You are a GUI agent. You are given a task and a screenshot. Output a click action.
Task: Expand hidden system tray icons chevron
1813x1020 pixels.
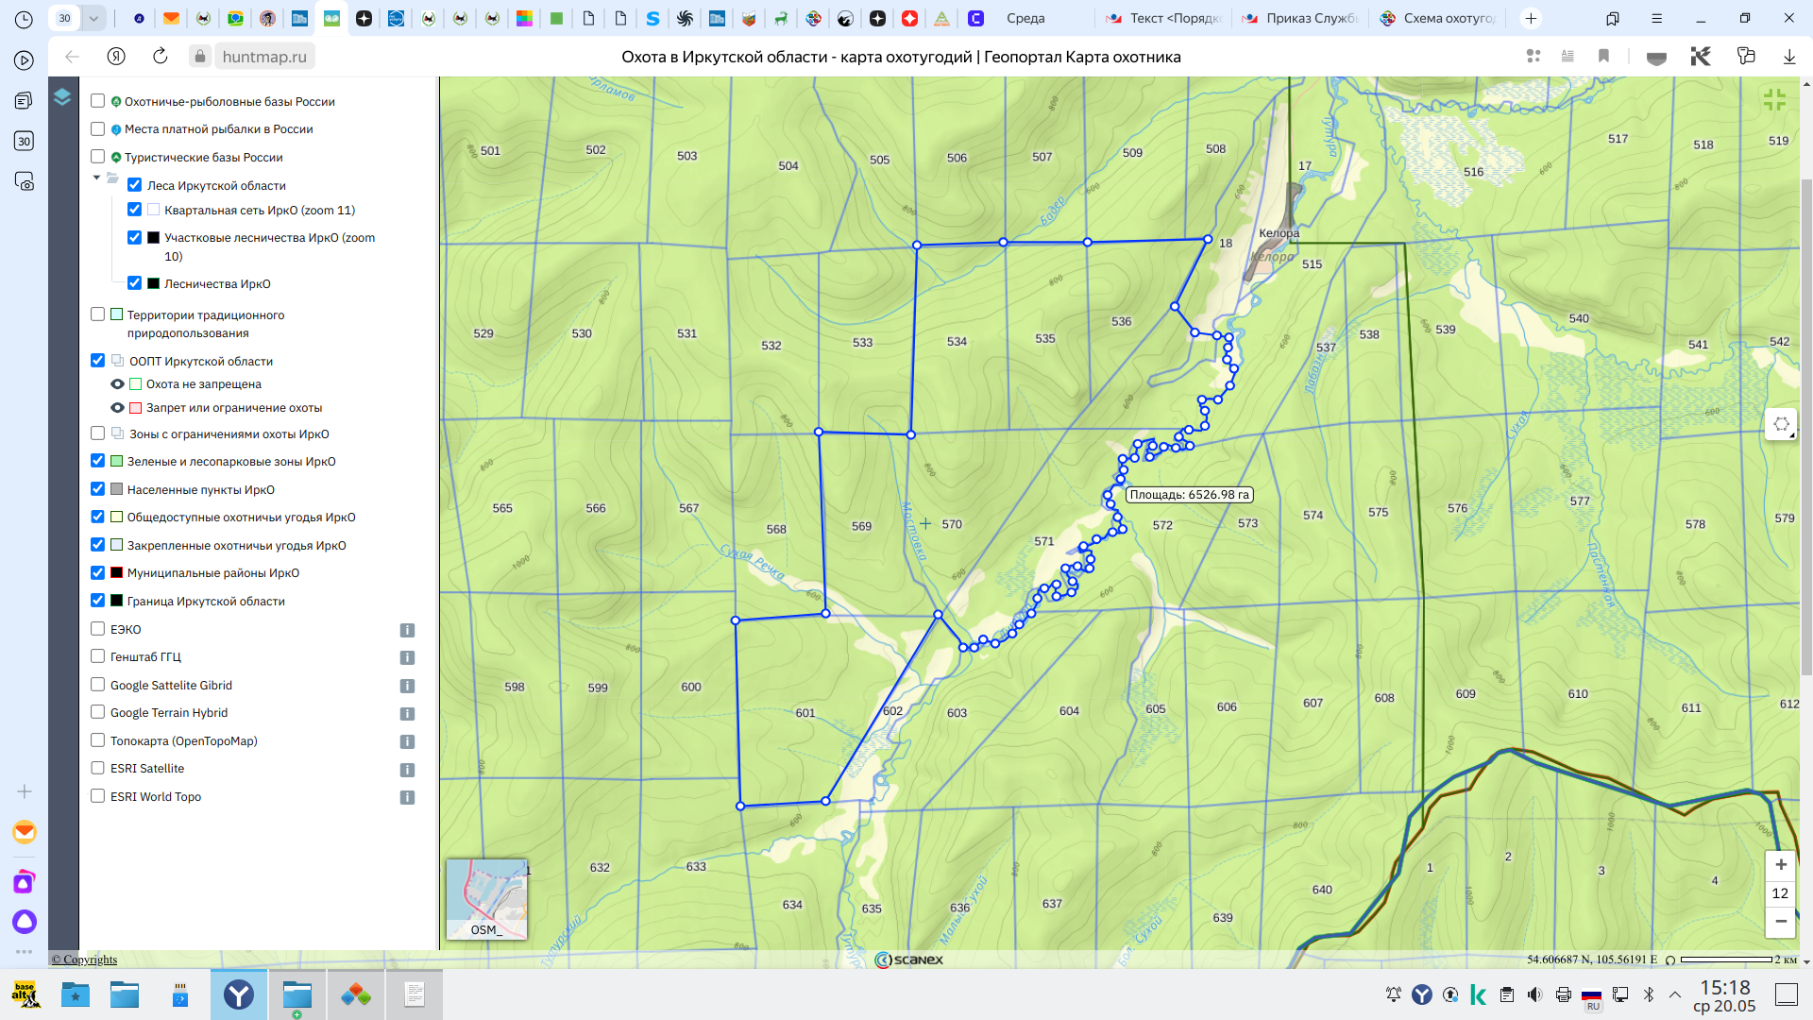click(x=1675, y=994)
